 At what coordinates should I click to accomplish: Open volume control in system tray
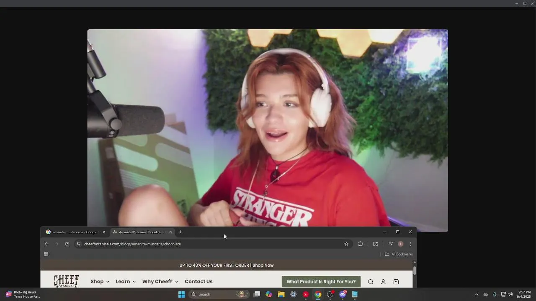(510, 294)
